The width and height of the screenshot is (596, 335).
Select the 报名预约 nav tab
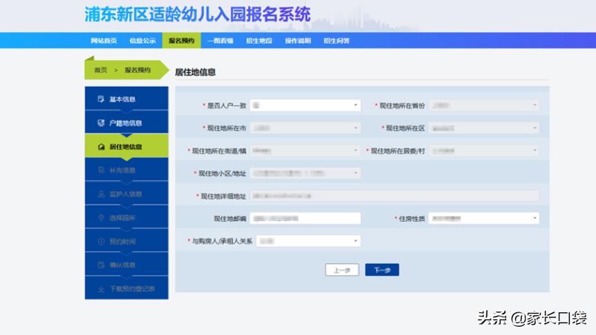pos(181,41)
